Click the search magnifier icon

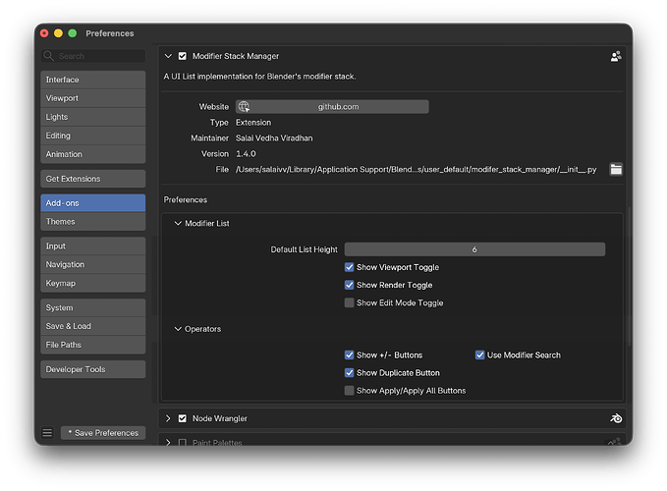[48, 56]
